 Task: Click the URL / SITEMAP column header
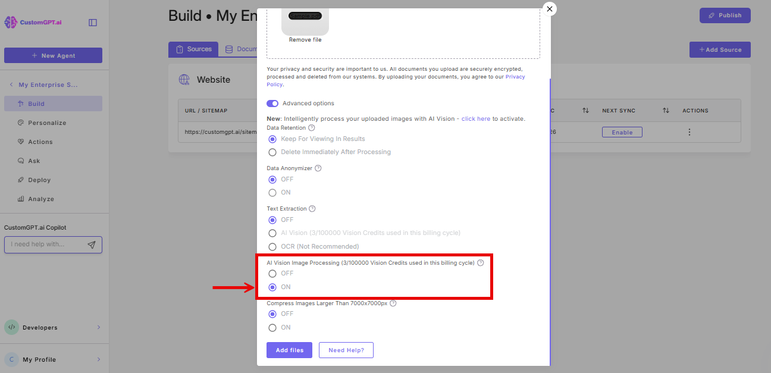click(206, 111)
